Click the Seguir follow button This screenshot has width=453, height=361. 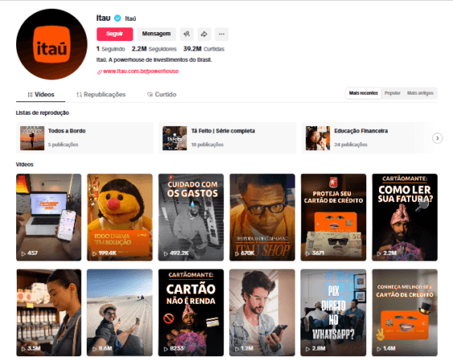click(x=115, y=34)
